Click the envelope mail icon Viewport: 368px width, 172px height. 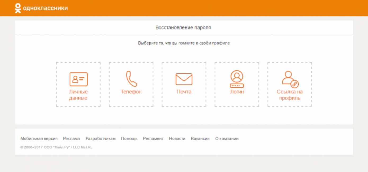184,79
